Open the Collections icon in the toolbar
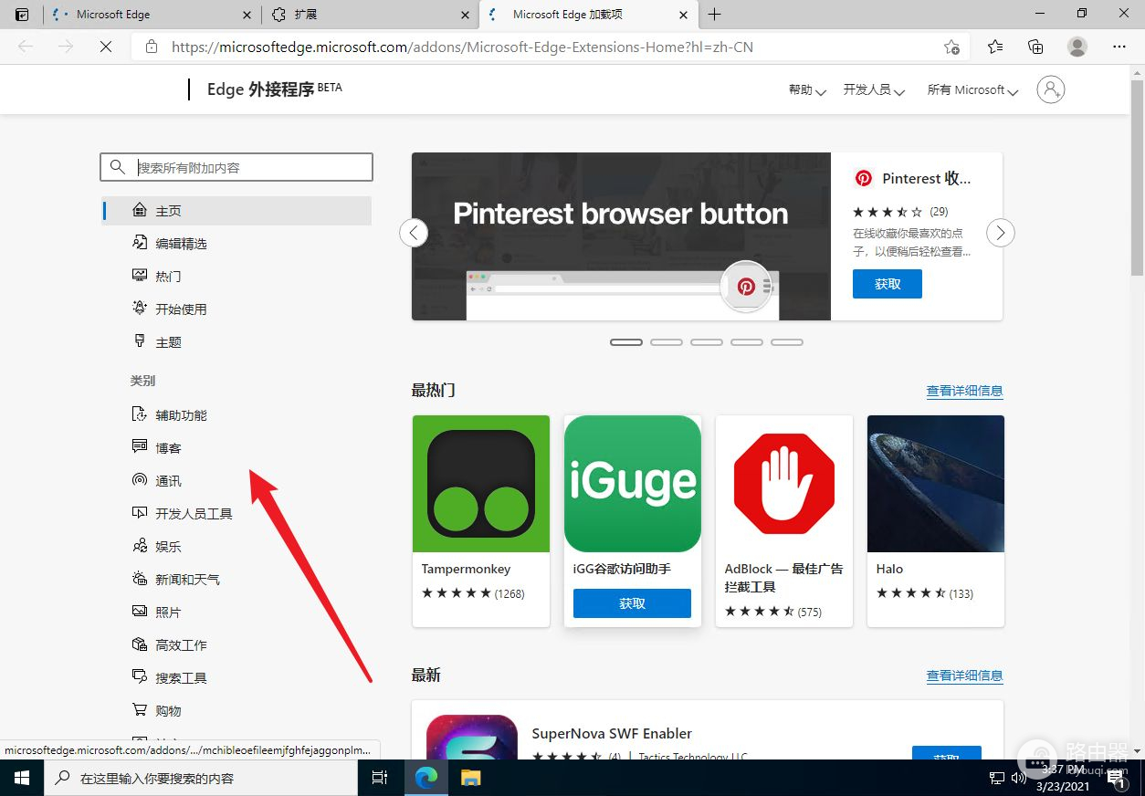The height and width of the screenshot is (796, 1145). pyautogui.click(x=1035, y=47)
